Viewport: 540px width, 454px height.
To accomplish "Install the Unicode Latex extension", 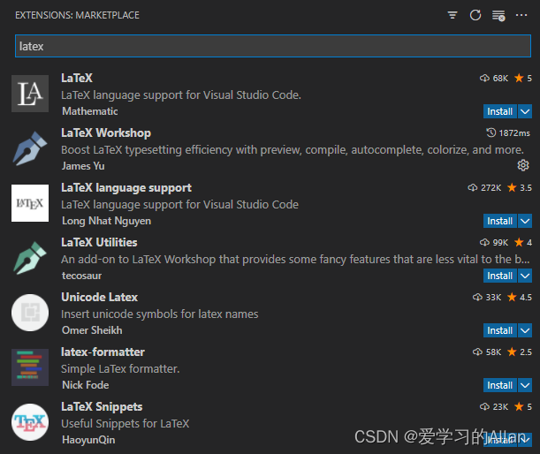I will click(499, 330).
